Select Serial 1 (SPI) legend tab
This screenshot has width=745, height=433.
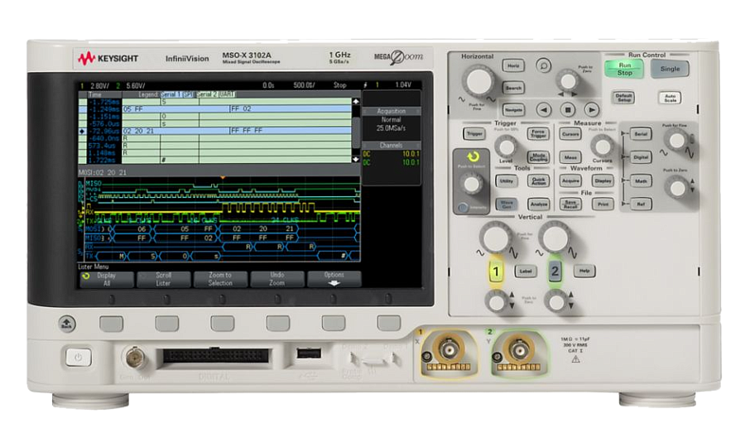pos(178,94)
